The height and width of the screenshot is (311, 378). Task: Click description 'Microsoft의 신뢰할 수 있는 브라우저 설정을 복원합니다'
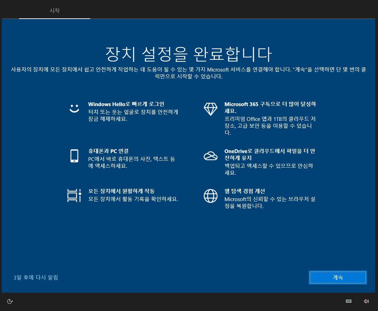pos(270,202)
